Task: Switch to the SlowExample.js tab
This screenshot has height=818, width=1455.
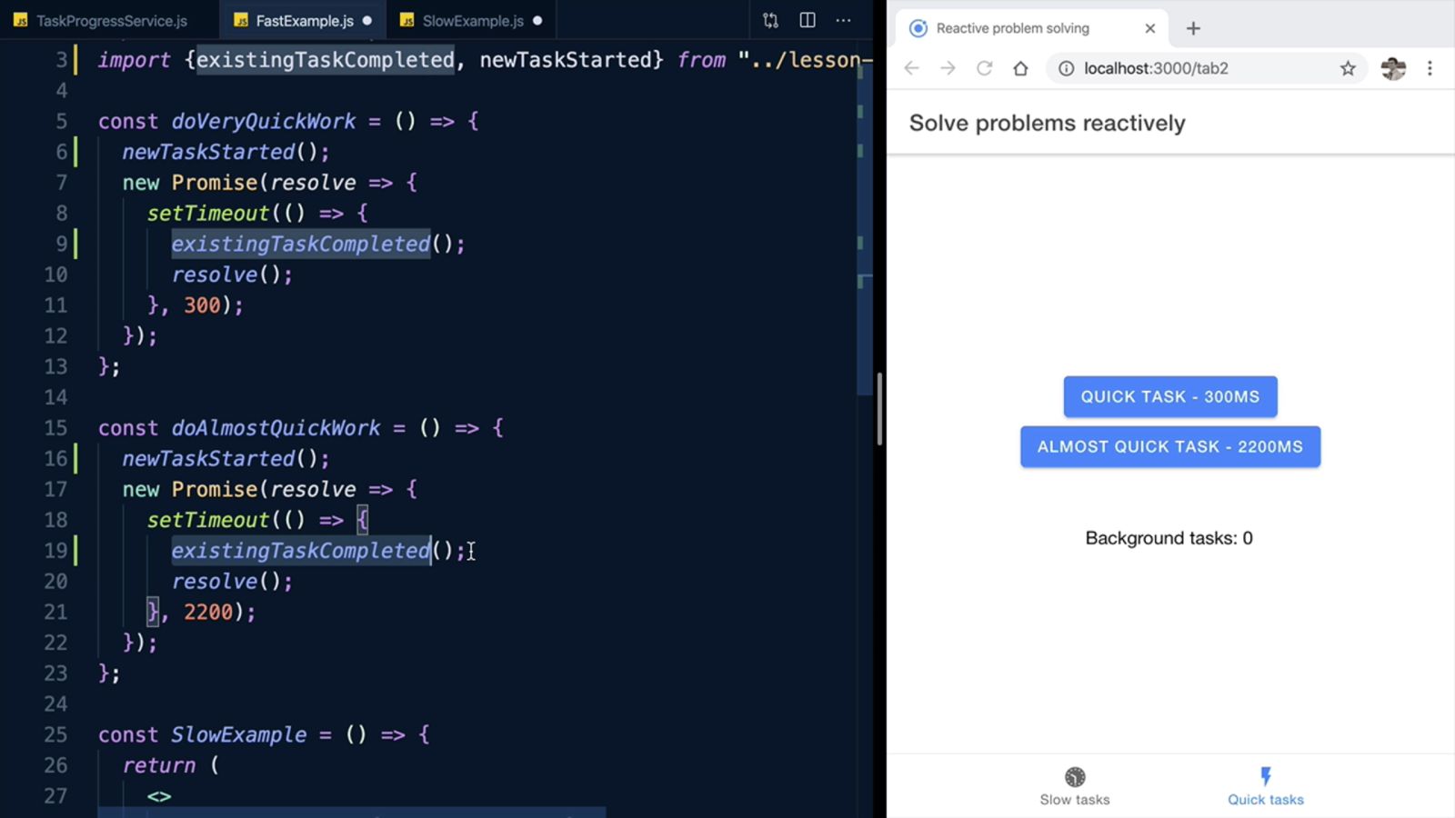Action: [472, 20]
